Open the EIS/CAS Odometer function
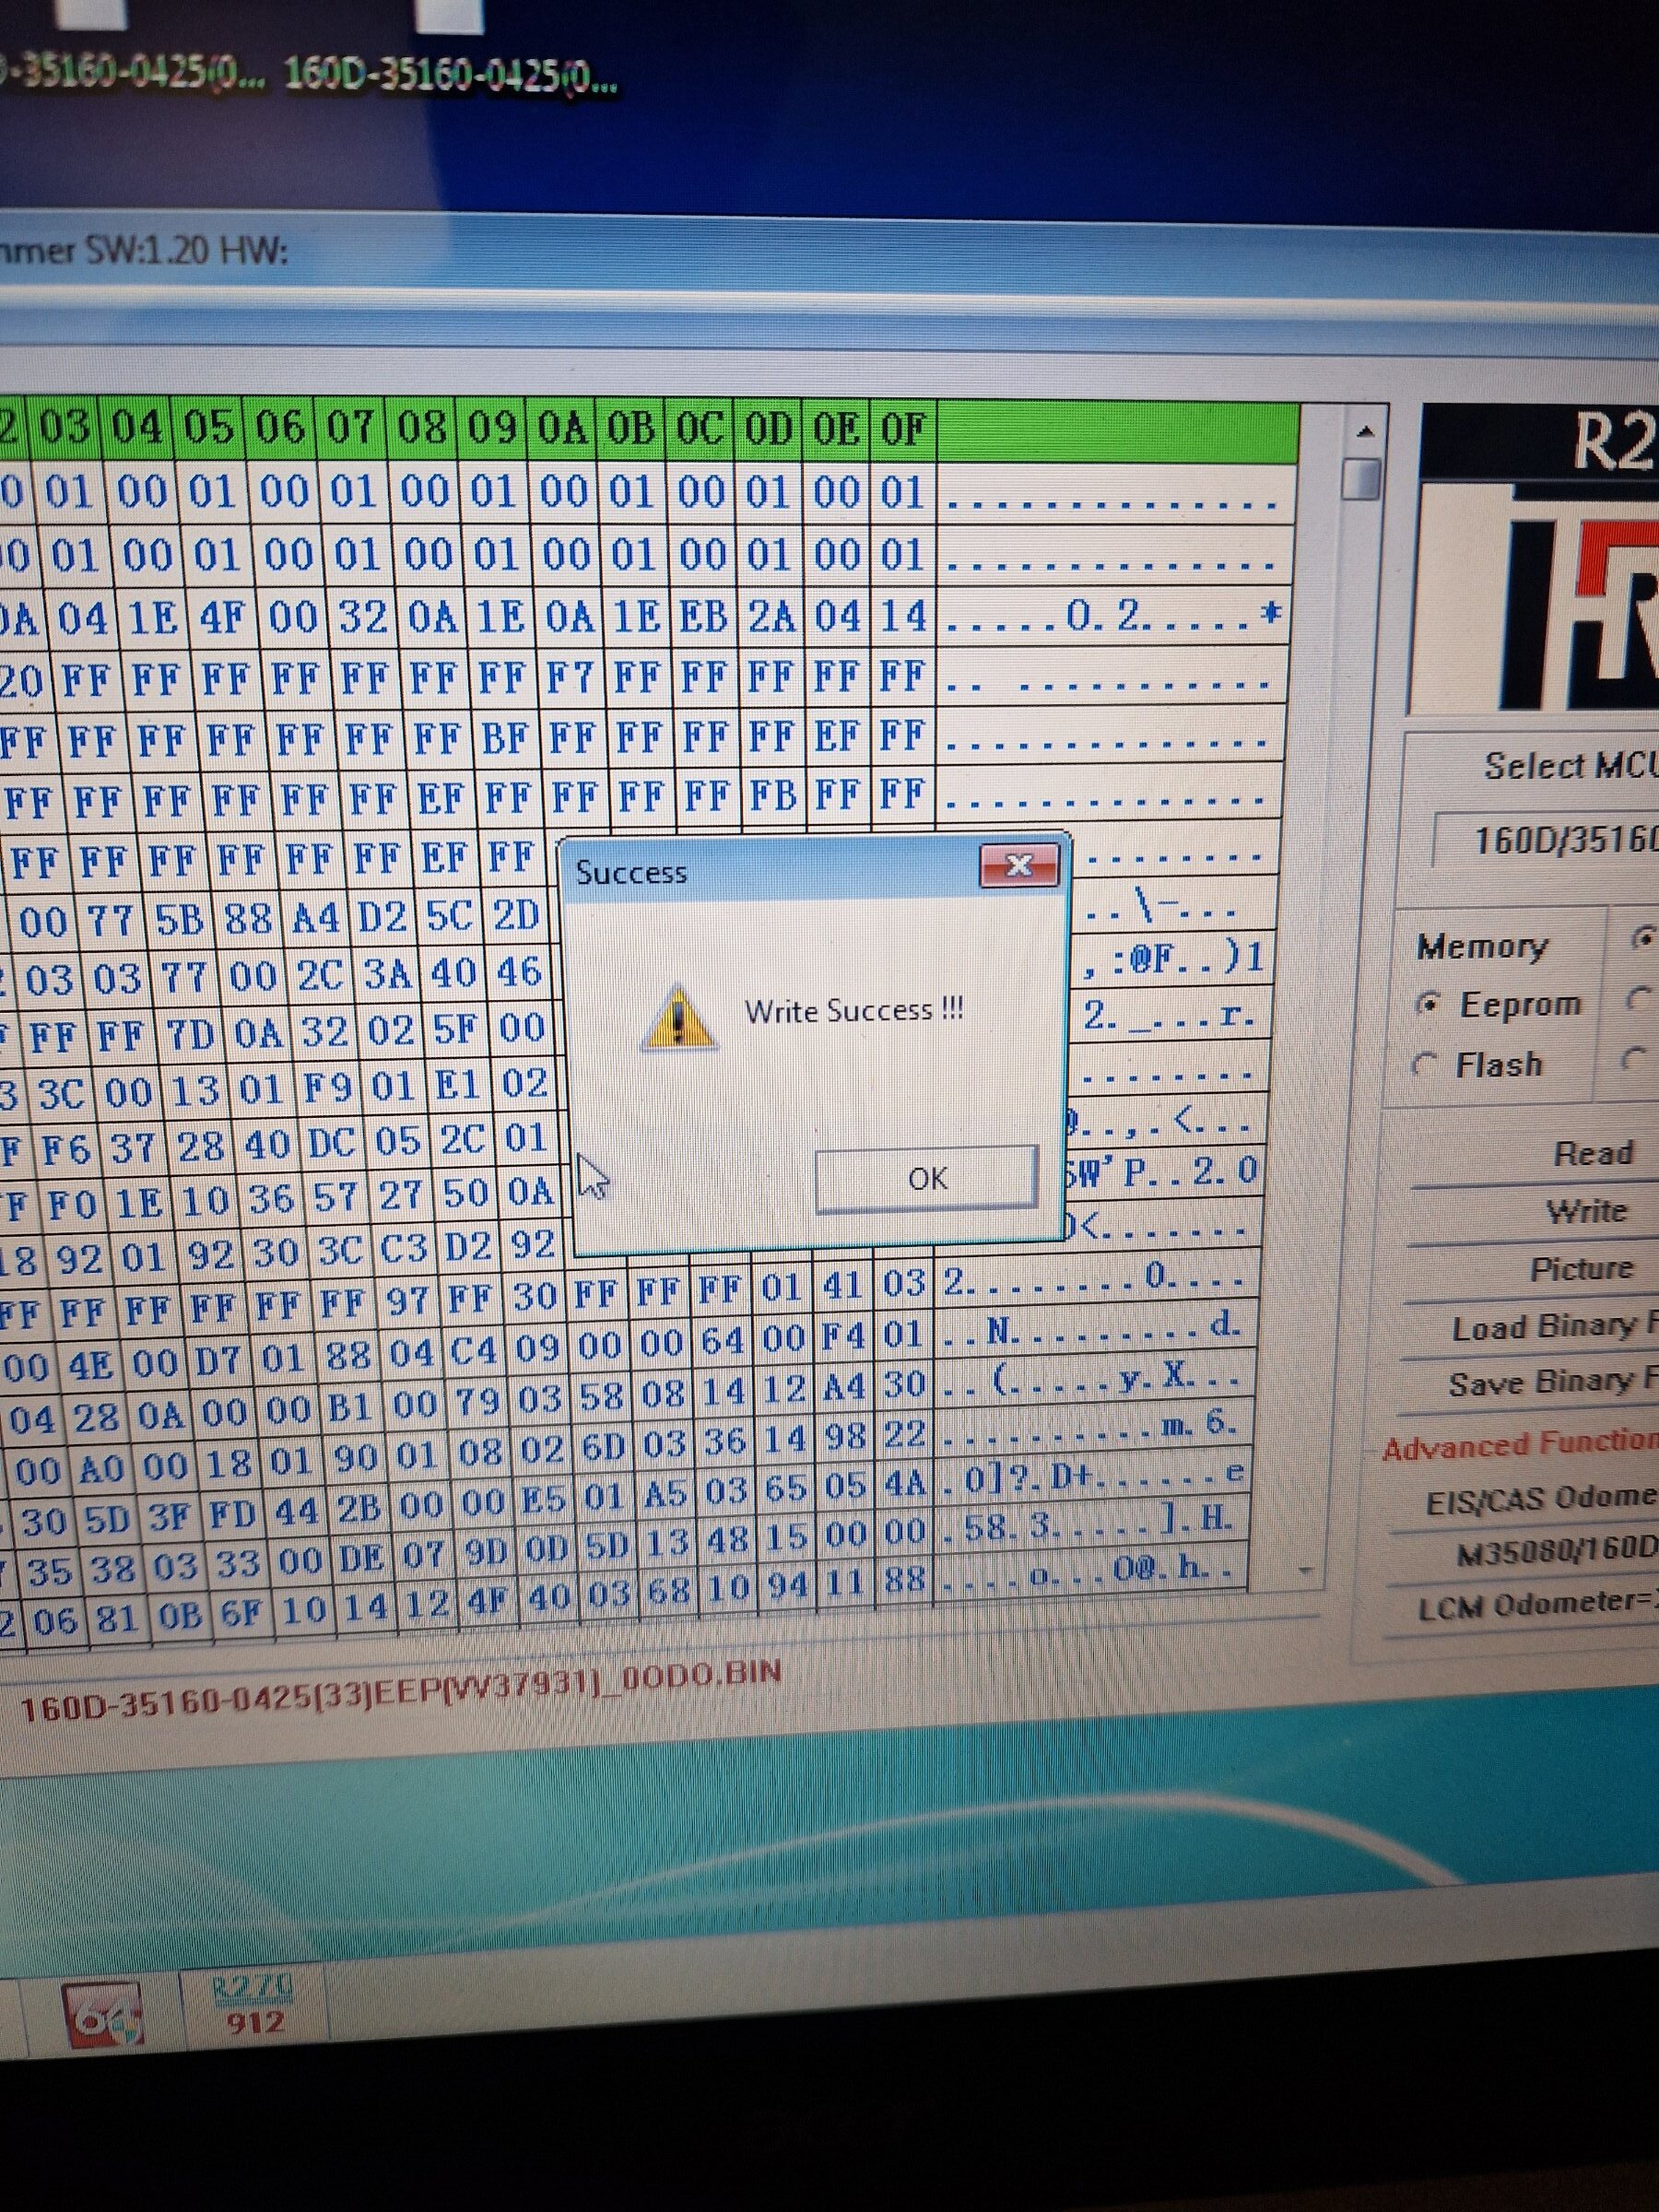Image resolution: width=1659 pixels, height=2212 pixels. (1542, 1498)
